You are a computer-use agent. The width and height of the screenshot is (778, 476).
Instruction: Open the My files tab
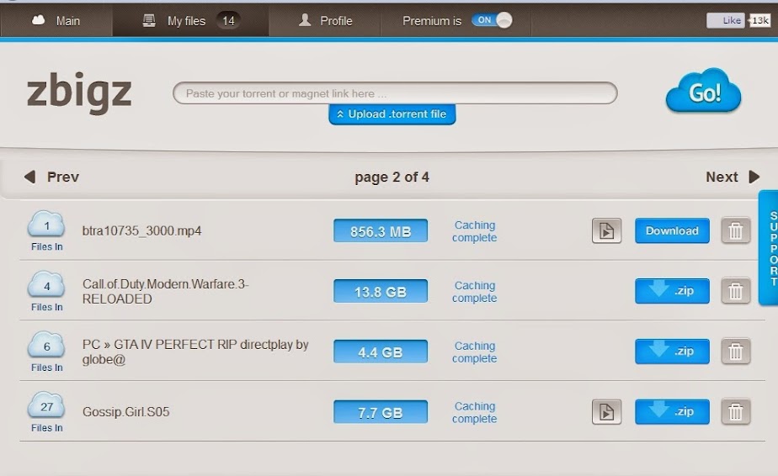point(191,20)
